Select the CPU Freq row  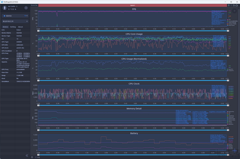pyautogui.click(x=15, y=55)
